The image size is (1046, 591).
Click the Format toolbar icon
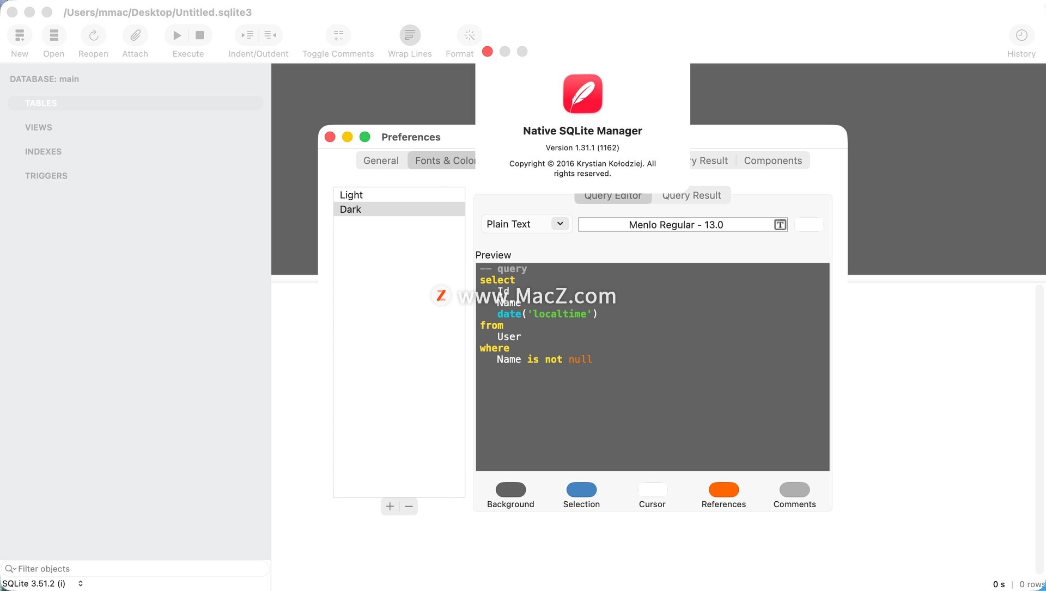469,35
